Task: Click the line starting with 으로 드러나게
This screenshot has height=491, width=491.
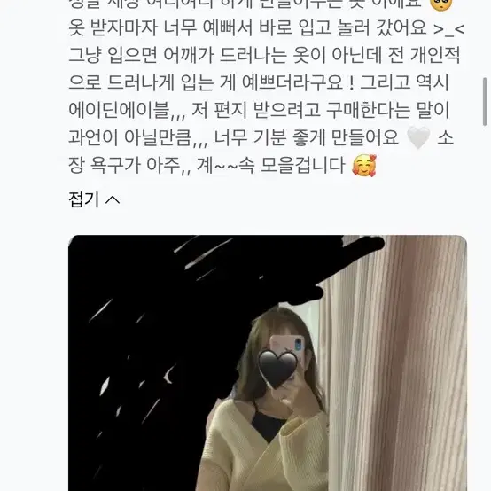Action: click(x=260, y=83)
